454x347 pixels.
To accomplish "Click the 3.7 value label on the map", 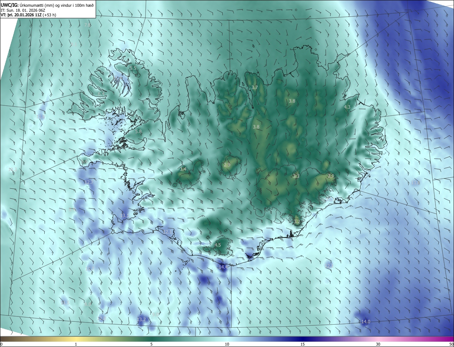I will 255,87.
